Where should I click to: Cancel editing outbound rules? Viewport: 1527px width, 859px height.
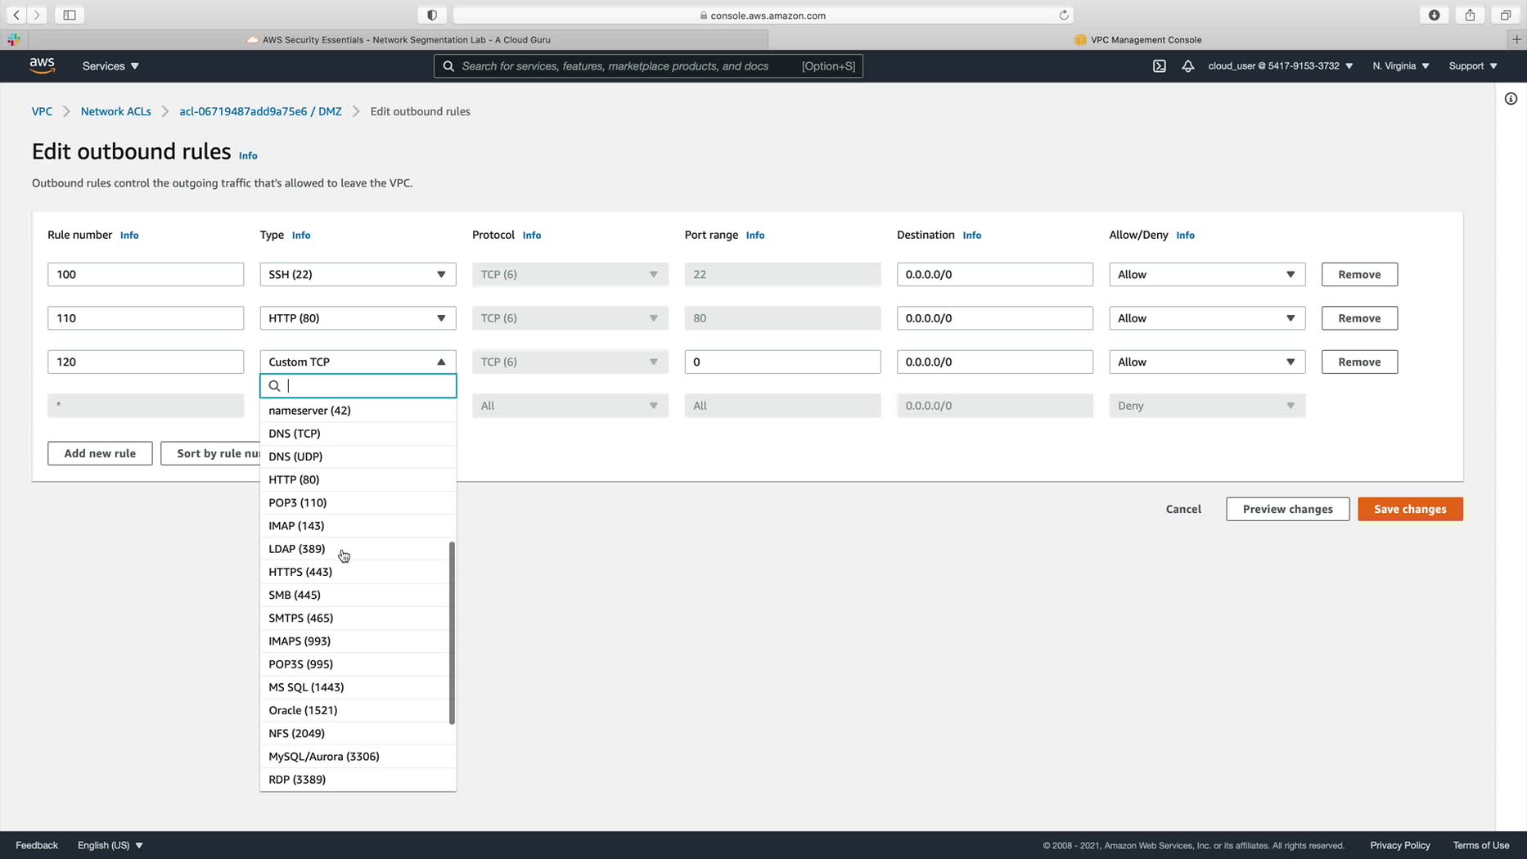point(1183,509)
